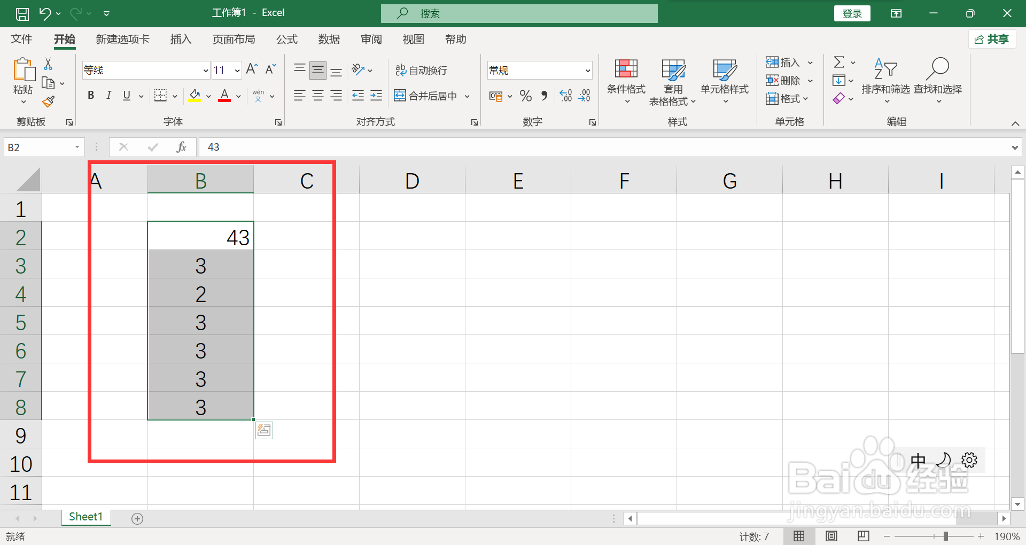The image size is (1026, 545).
Task: Click the wén phonetic guide icon
Action: point(258,96)
